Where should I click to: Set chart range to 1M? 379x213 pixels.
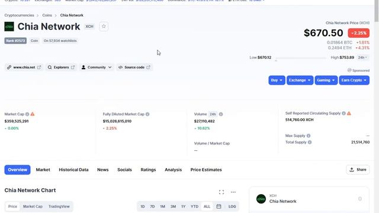point(162,206)
